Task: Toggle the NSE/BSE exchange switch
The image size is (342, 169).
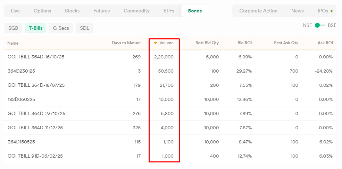Action: tap(320, 26)
